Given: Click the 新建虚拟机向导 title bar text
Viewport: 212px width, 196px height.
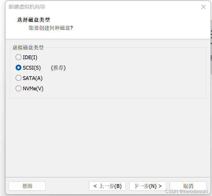Looking at the screenshot, I should 27,7.
